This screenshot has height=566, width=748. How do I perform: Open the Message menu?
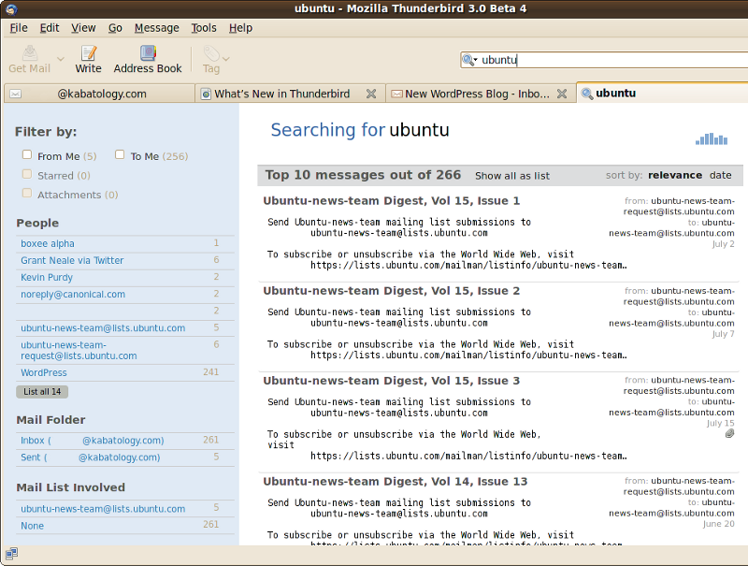click(x=156, y=28)
